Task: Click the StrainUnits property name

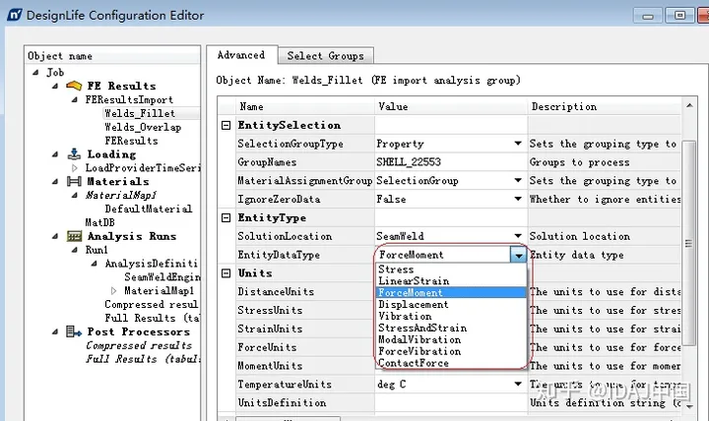Action: coord(270,329)
